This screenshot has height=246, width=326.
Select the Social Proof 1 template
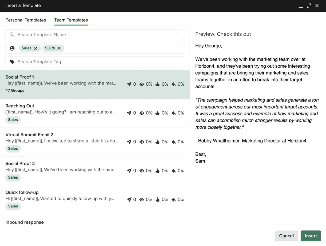[x=95, y=84]
